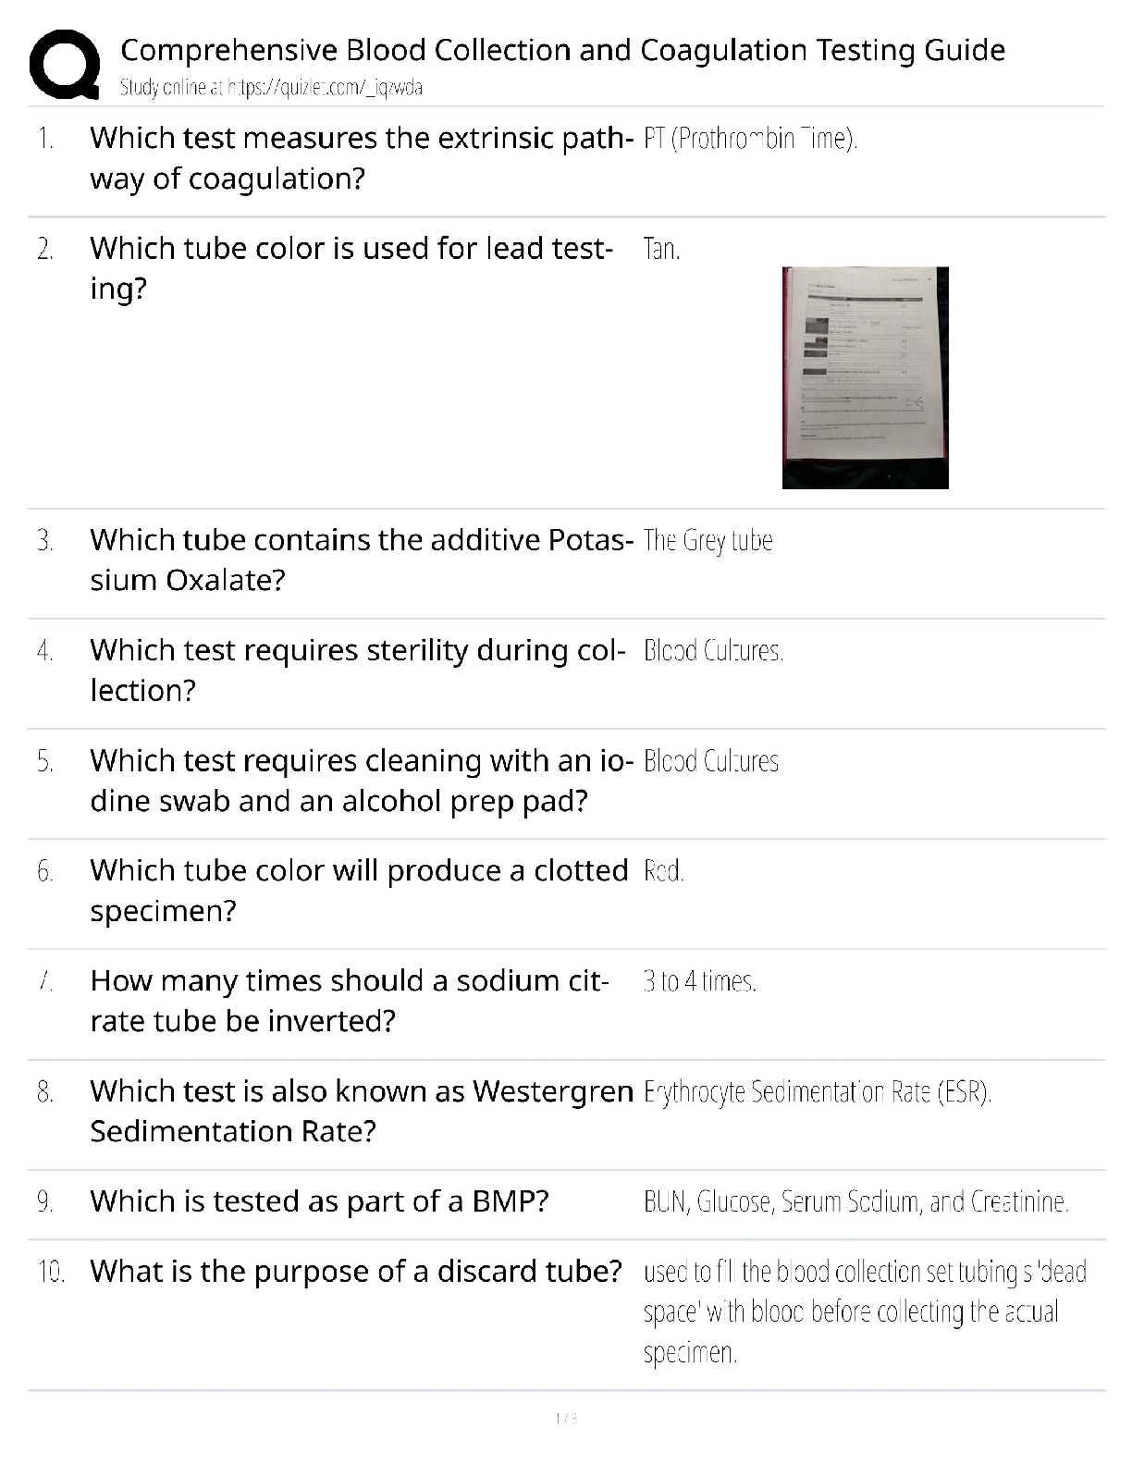Click the answer 'PT (Prothrombin Time)'

click(750, 139)
